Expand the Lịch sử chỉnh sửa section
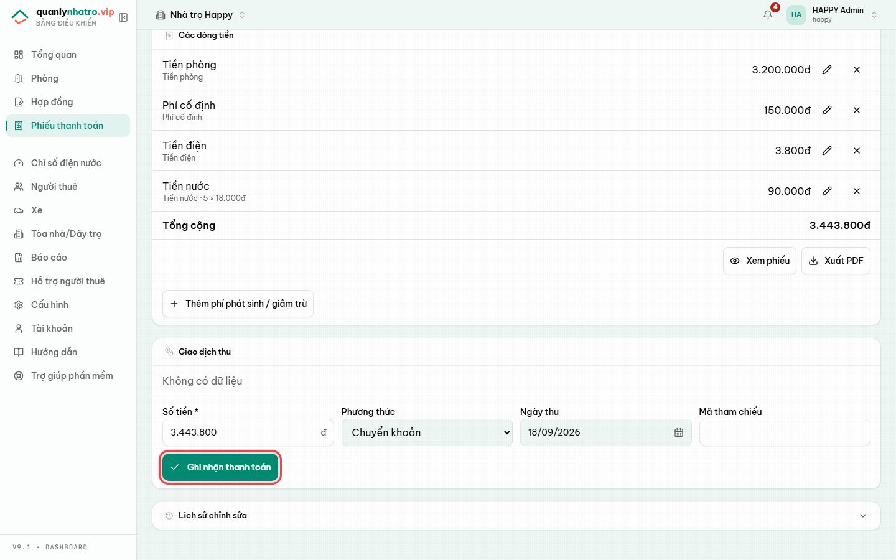This screenshot has height=560, width=896. coord(516,516)
